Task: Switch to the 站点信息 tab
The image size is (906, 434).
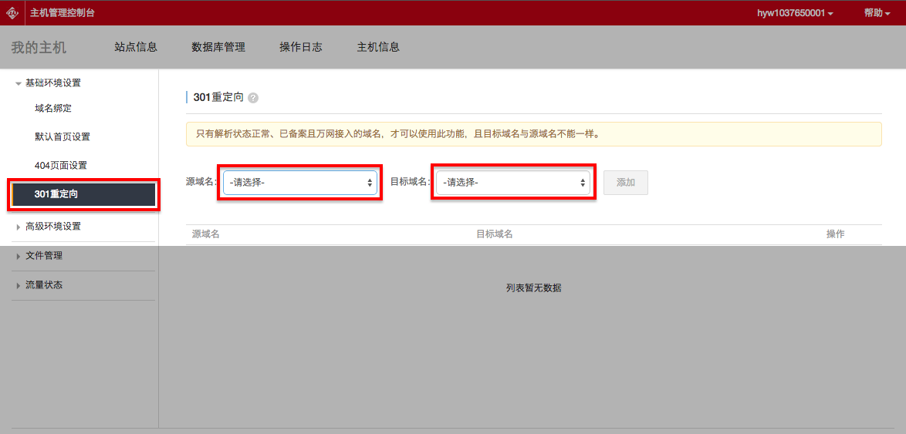Action: click(136, 47)
